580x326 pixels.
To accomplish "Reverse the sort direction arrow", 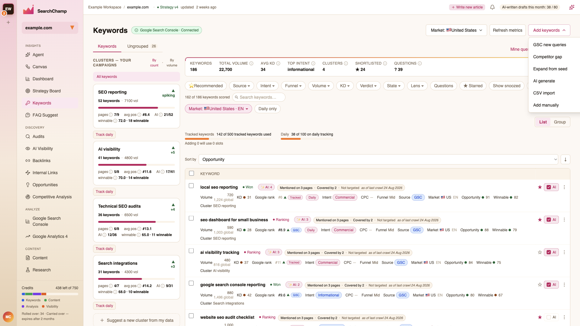I will [x=565, y=159].
